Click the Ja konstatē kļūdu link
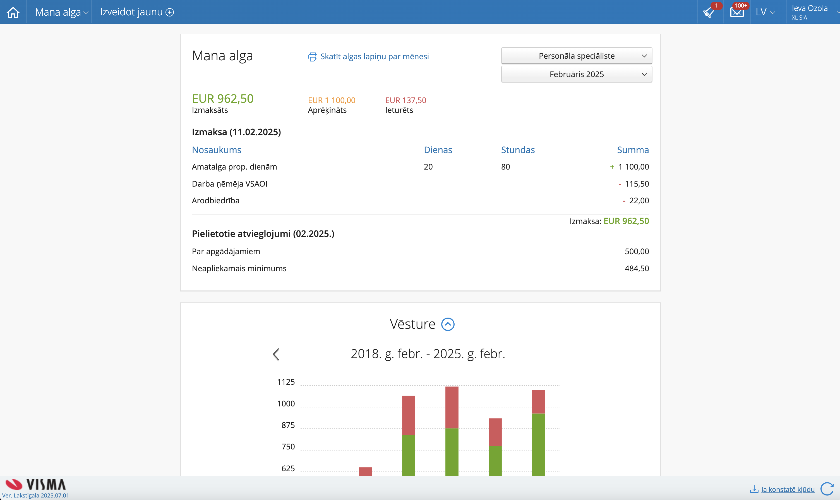This screenshot has width=840, height=500. pyautogui.click(x=788, y=489)
